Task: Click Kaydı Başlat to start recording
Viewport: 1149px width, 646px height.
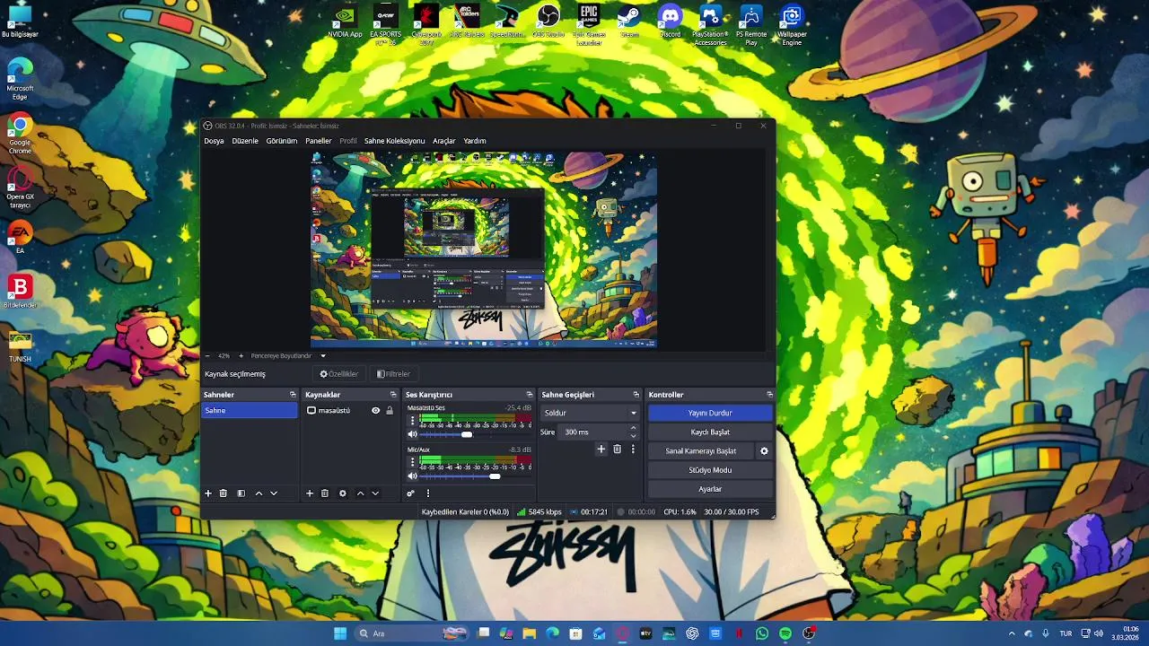Action: (x=710, y=432)
